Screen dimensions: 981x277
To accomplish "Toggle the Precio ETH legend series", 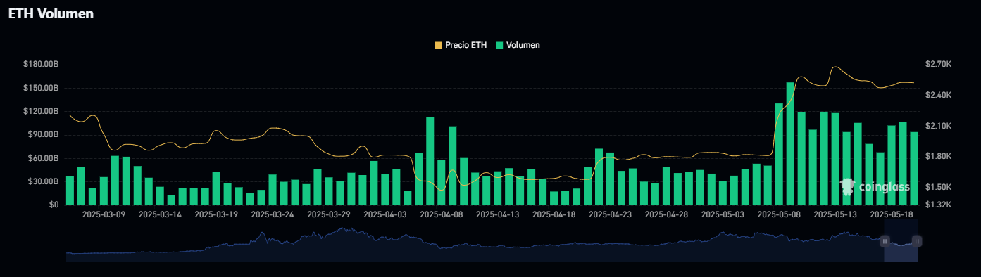I will (460, 45).
